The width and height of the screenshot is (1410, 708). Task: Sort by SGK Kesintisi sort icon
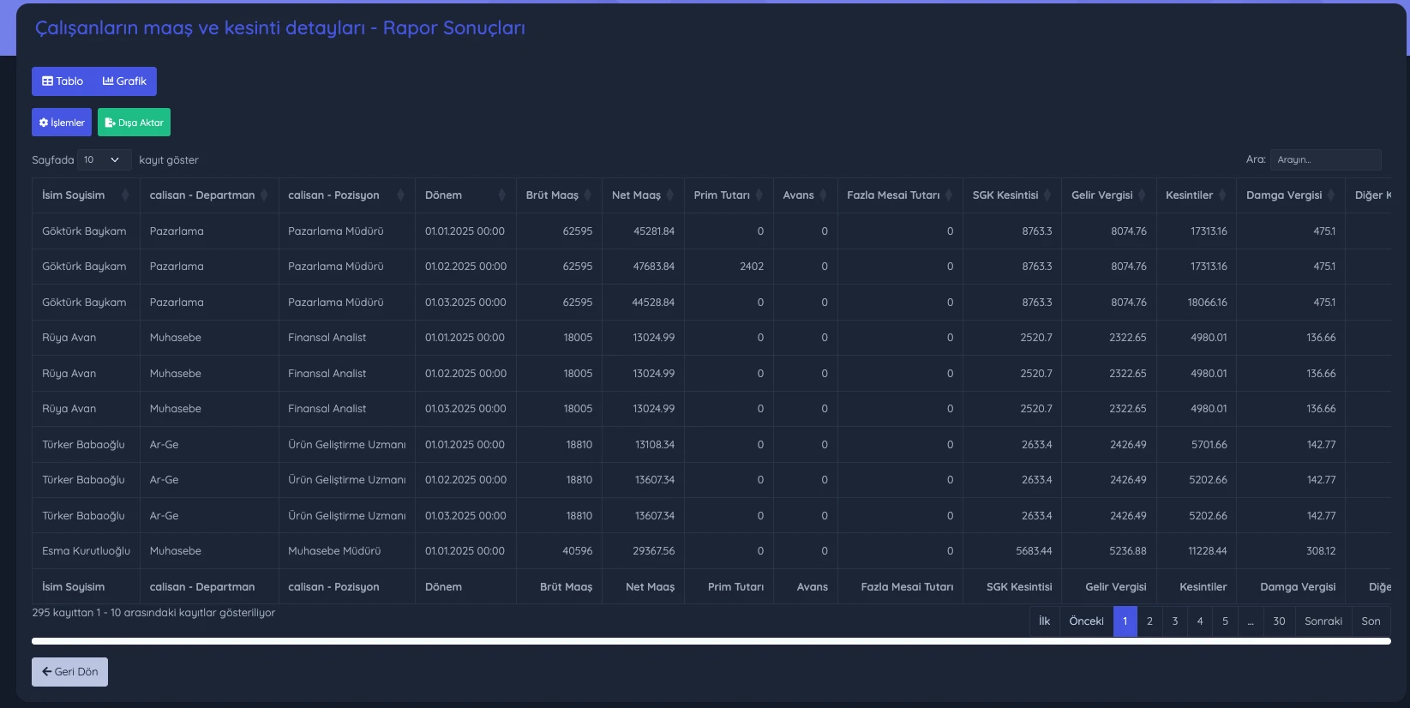tap(1047, 195)
